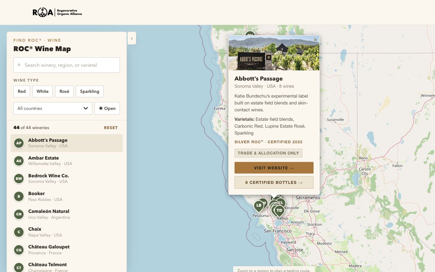The image size is (435, 272).
Task: Toggle the Sparkling wine type filter
Action: tap(90, 91)
